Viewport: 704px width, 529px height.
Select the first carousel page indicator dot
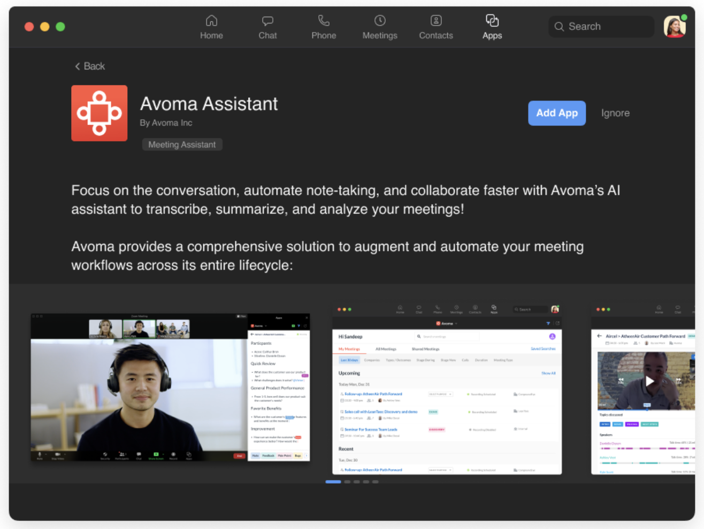tap(333, 481)
